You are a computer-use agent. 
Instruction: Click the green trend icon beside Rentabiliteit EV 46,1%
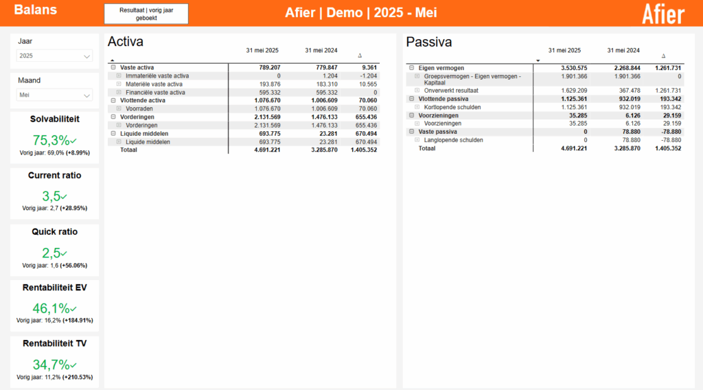pos(73,309)
